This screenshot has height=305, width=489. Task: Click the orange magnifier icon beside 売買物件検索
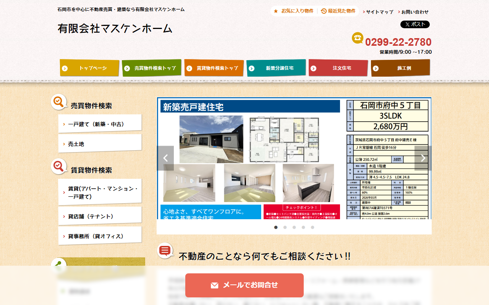point(59,102)
